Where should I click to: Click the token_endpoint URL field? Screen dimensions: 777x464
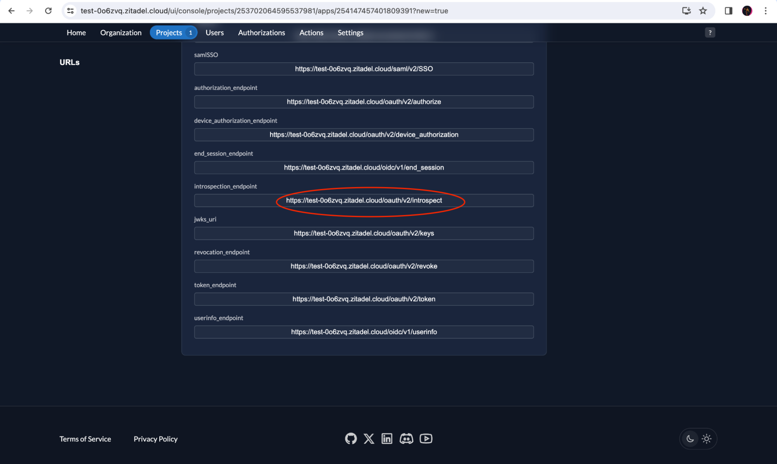(364, 299)
